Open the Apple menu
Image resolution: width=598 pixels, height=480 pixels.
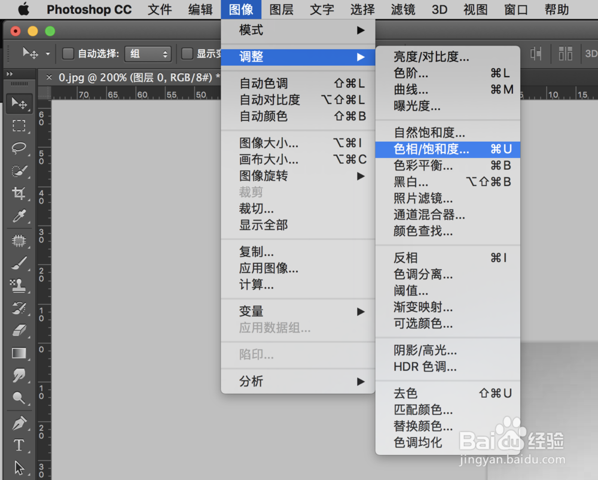23,9
